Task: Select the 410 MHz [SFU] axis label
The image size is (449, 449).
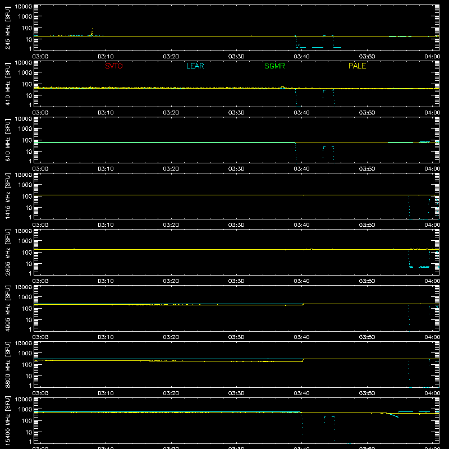Action: pos(8,84)
